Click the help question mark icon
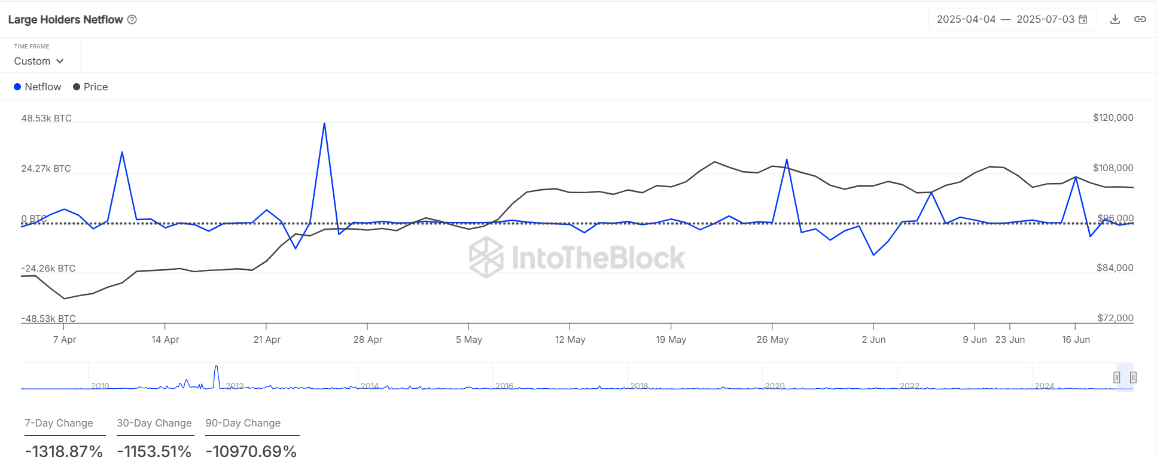Viewport: 1157px width, 460px height. [132, 19]
